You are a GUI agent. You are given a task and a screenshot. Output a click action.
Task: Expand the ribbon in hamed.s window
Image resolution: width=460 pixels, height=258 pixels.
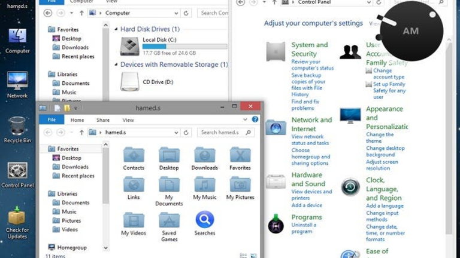click(245, 119)
